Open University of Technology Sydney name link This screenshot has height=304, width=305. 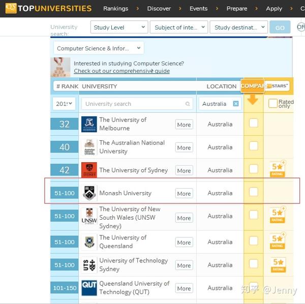click(134, 264)
